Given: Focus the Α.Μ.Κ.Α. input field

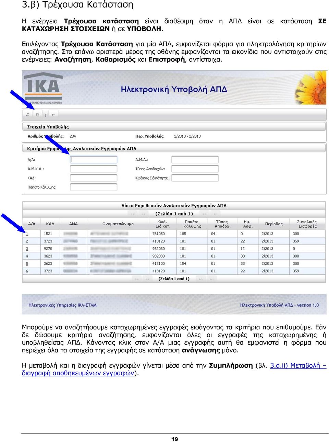Looking at the screenshot, I should [94, 169].
